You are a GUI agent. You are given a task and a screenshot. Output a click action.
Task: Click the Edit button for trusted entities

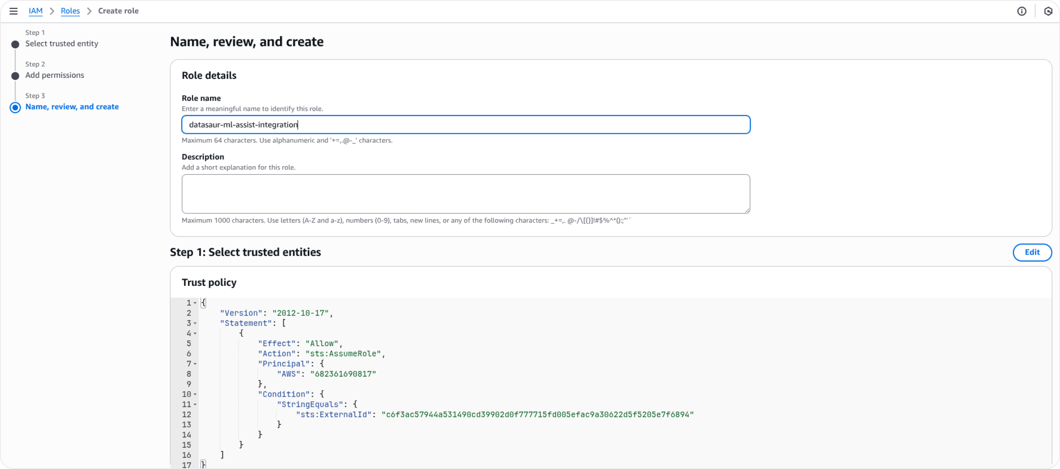tap(1032, 252)
